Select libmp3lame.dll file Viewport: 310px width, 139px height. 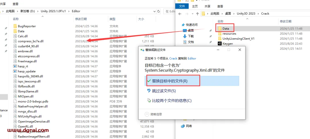pyautogui.click(x=28, y=91)
